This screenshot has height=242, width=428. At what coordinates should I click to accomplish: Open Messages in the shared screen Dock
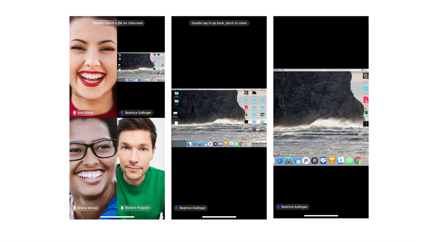[x=297, y=161]
